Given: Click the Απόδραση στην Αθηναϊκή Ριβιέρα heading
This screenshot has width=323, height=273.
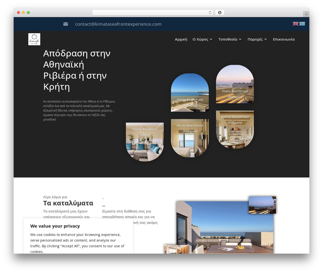Looking at the screenshot, I should (77, 70).
